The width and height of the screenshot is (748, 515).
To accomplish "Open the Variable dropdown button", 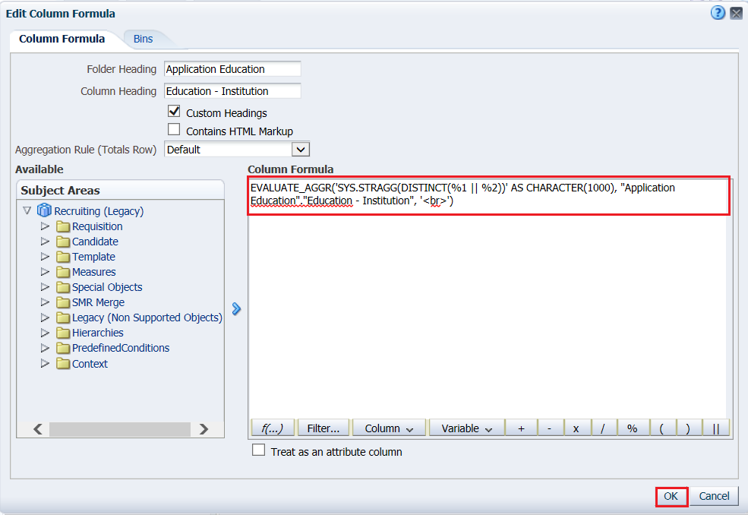I will pyautogui.click(x=466, y=428).
